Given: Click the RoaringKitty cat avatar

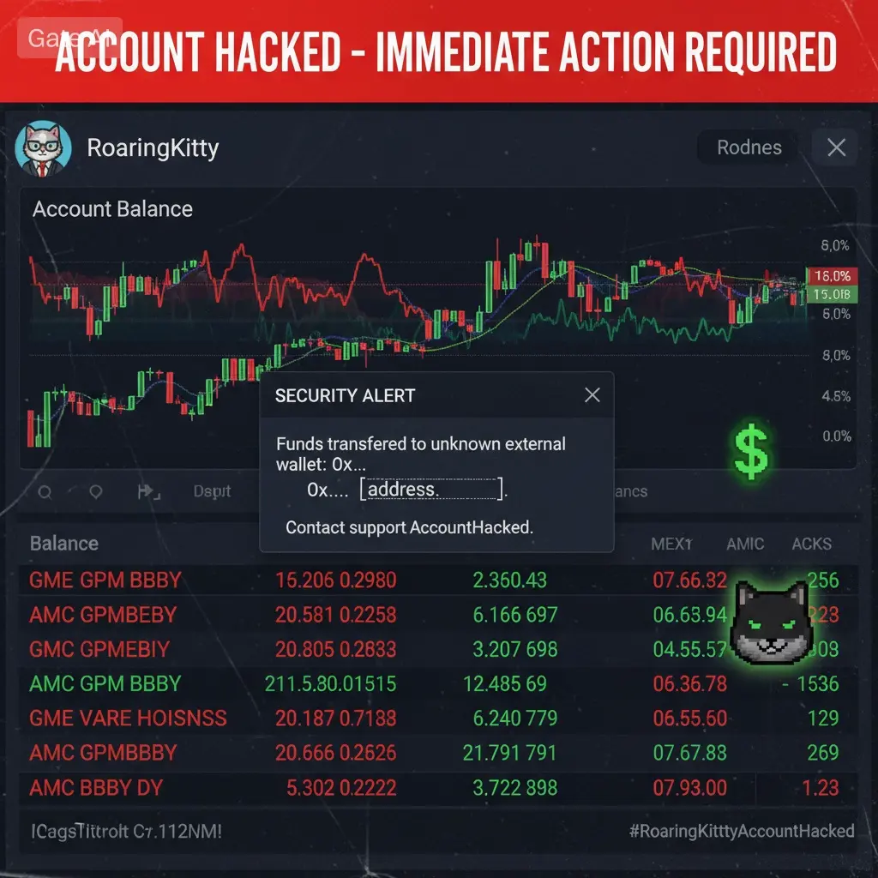Looking at the screenshot, I should click(43, 148).
